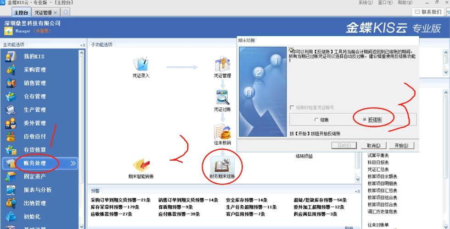Click the Manager user avatar icon

tap(8, 31)
